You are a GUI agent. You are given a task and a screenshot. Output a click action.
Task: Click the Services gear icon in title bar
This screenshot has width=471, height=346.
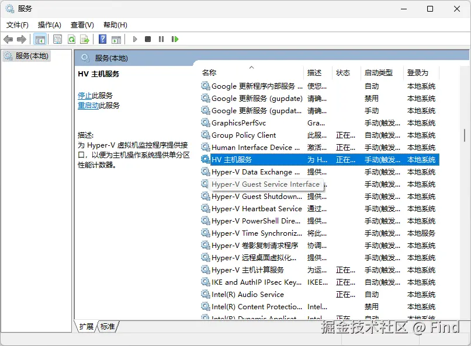(10, 9)
